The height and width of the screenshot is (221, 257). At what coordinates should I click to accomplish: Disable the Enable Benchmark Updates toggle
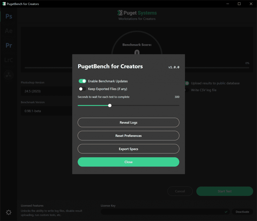coord(82,81)
